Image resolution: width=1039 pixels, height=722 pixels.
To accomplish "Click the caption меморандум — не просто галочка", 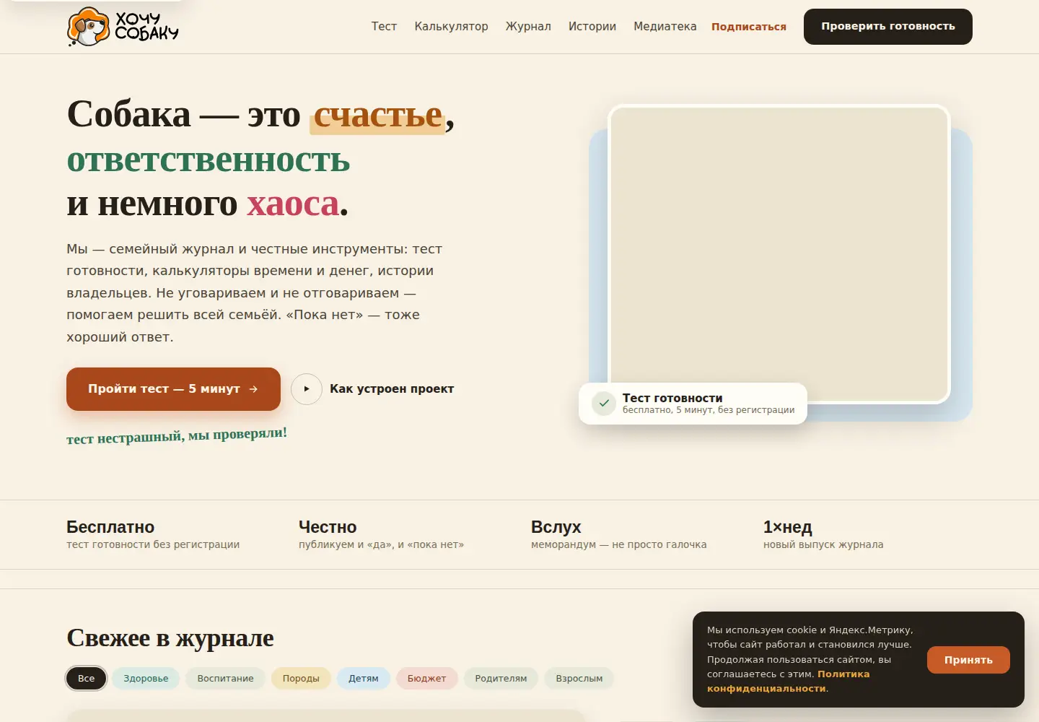I will pyautogui.click(x=619, y=544).
